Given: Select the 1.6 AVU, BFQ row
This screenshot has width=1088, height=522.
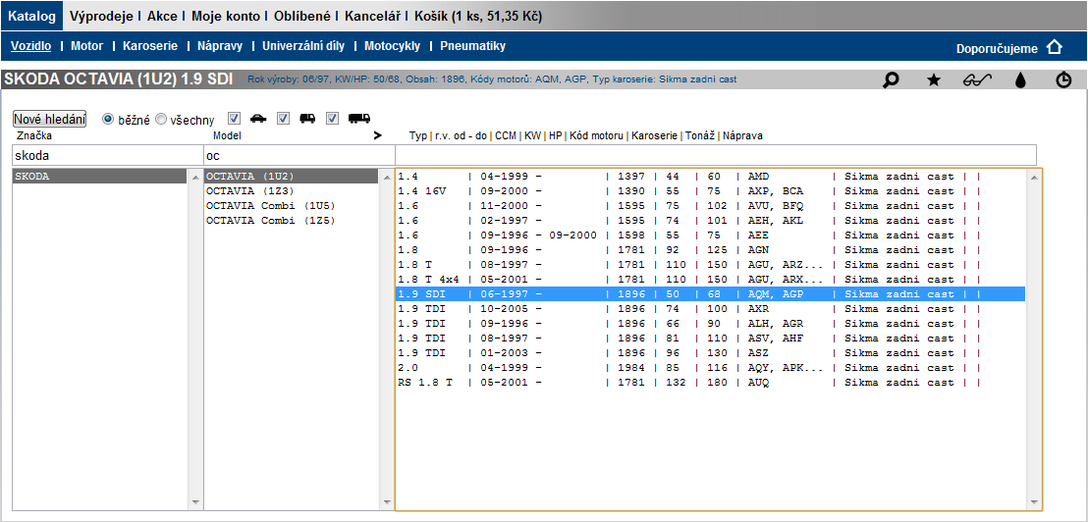Looking at the screenshot, I should click(x=711, y=206).
